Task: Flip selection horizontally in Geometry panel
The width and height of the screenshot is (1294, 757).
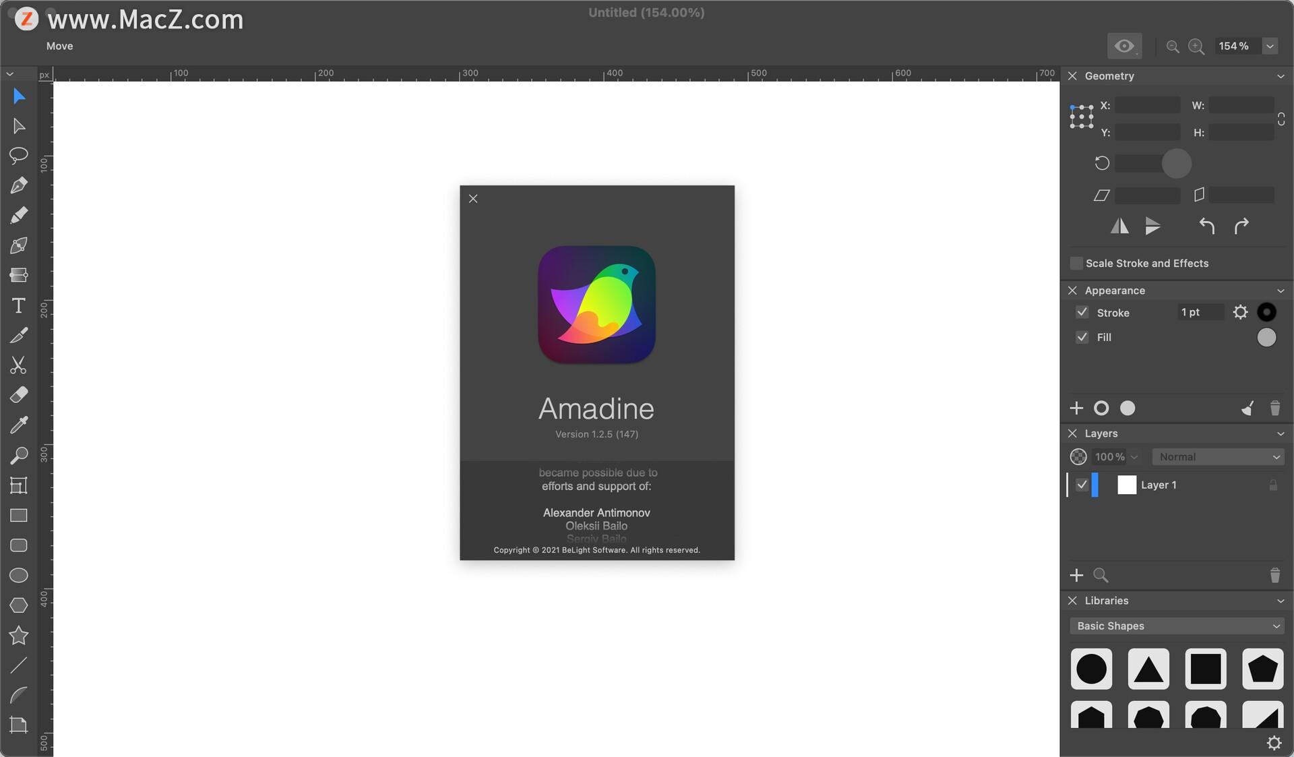Action: (x=1119, y=226)
